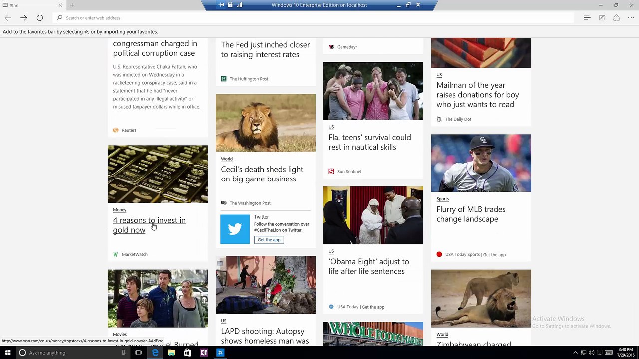639x359 pixels.
Task: Open a new tab with the plus icon
Action: coord(72,5)
